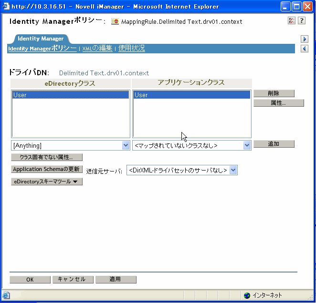Click the Internet Explorer page icon in title bar

(6, 6)
